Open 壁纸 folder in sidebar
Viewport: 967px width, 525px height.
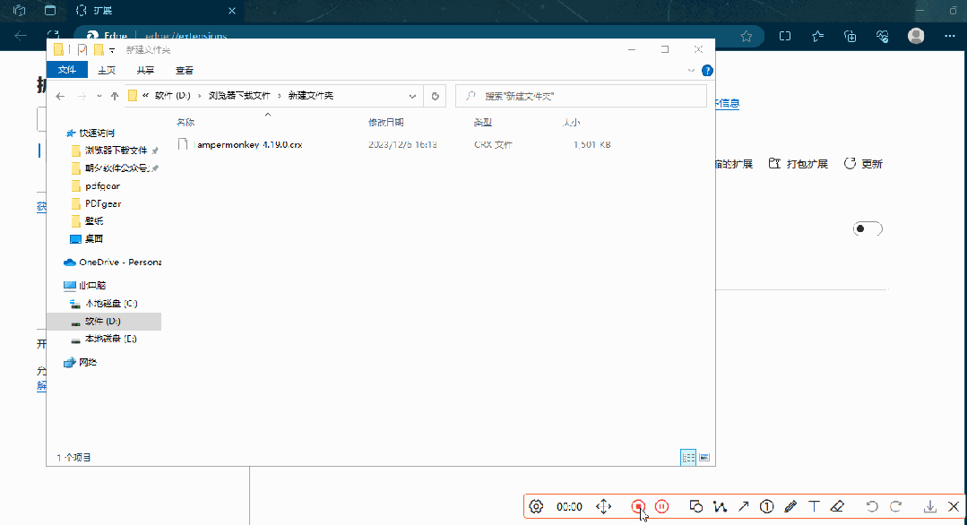[x=94, y=221]
